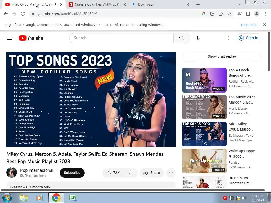The width and height of the screenshot is (271, 203).
Task: Open Windows Explorer from taskbar
Action: [x=24, y=198]
